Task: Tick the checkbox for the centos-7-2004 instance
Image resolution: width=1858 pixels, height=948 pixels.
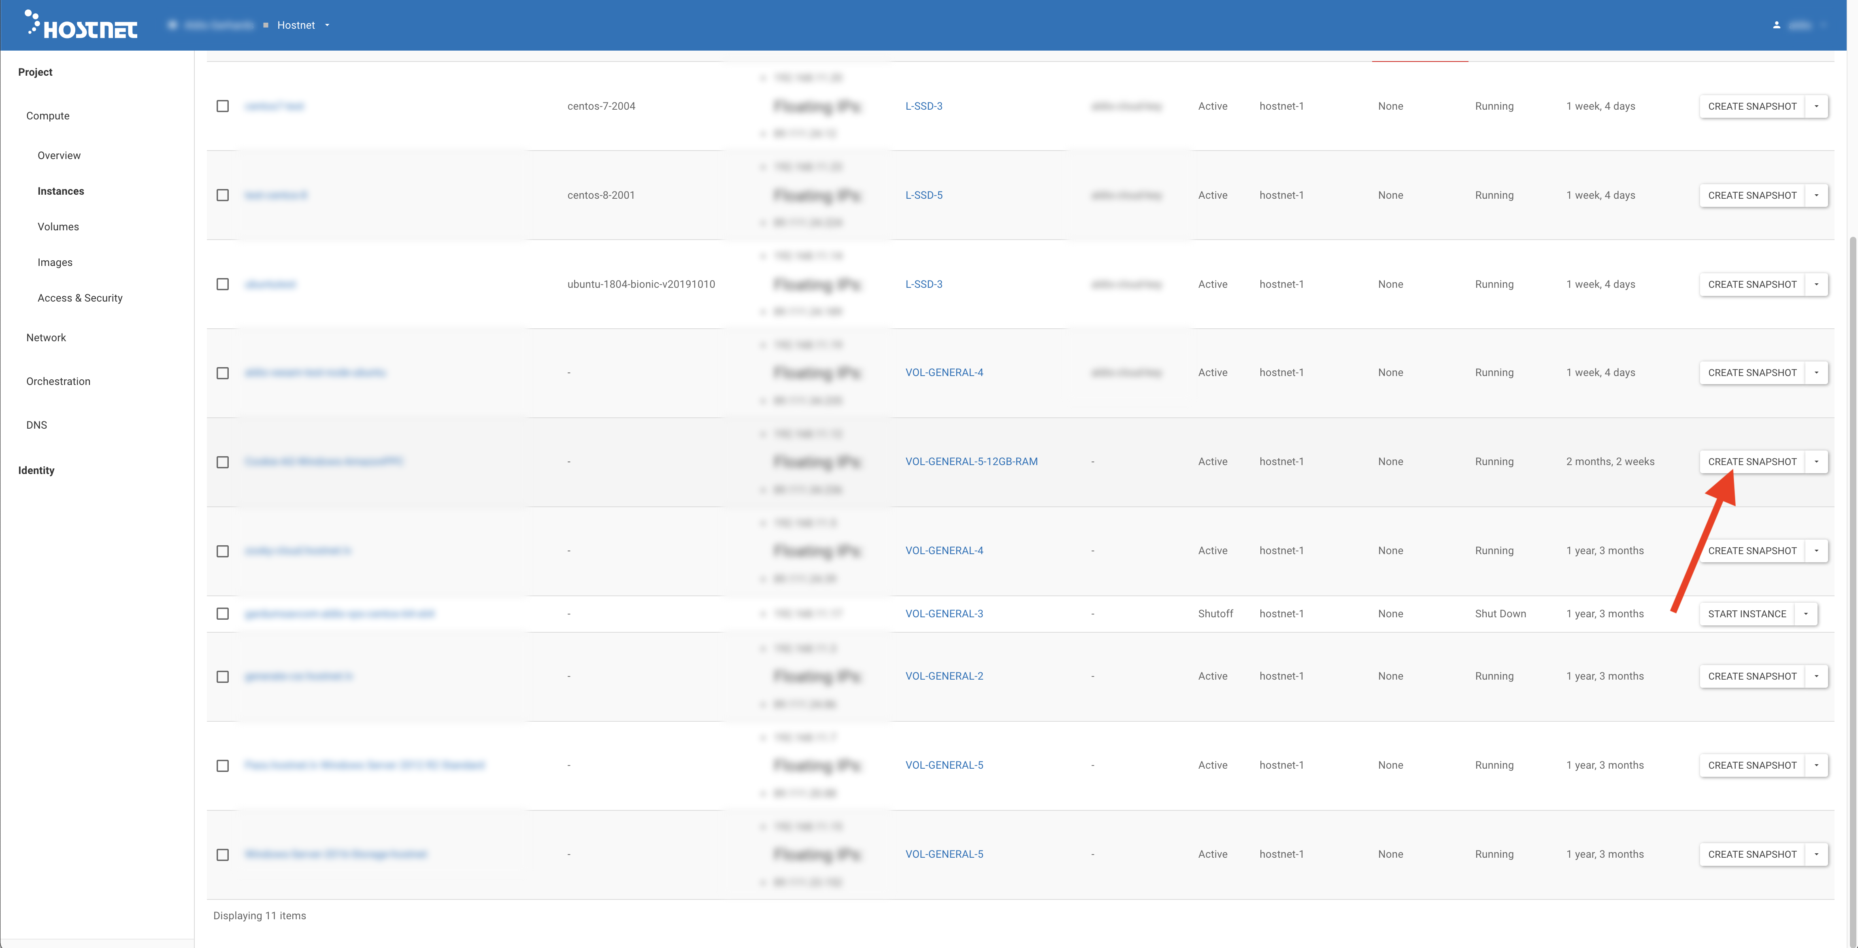Action: click(x=223, y=106)
